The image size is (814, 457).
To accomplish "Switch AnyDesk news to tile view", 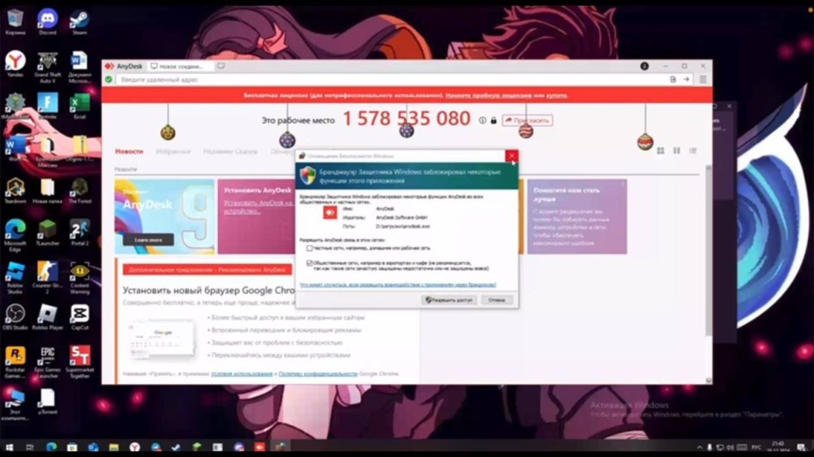I will click(660, 150).
